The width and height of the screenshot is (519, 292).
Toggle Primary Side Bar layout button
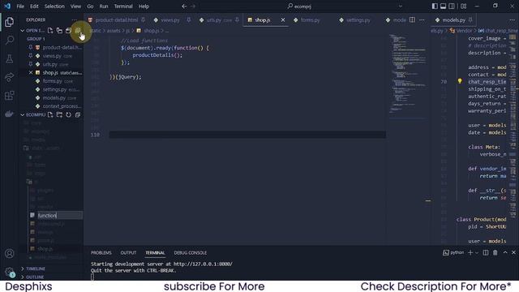pos(435,6)
